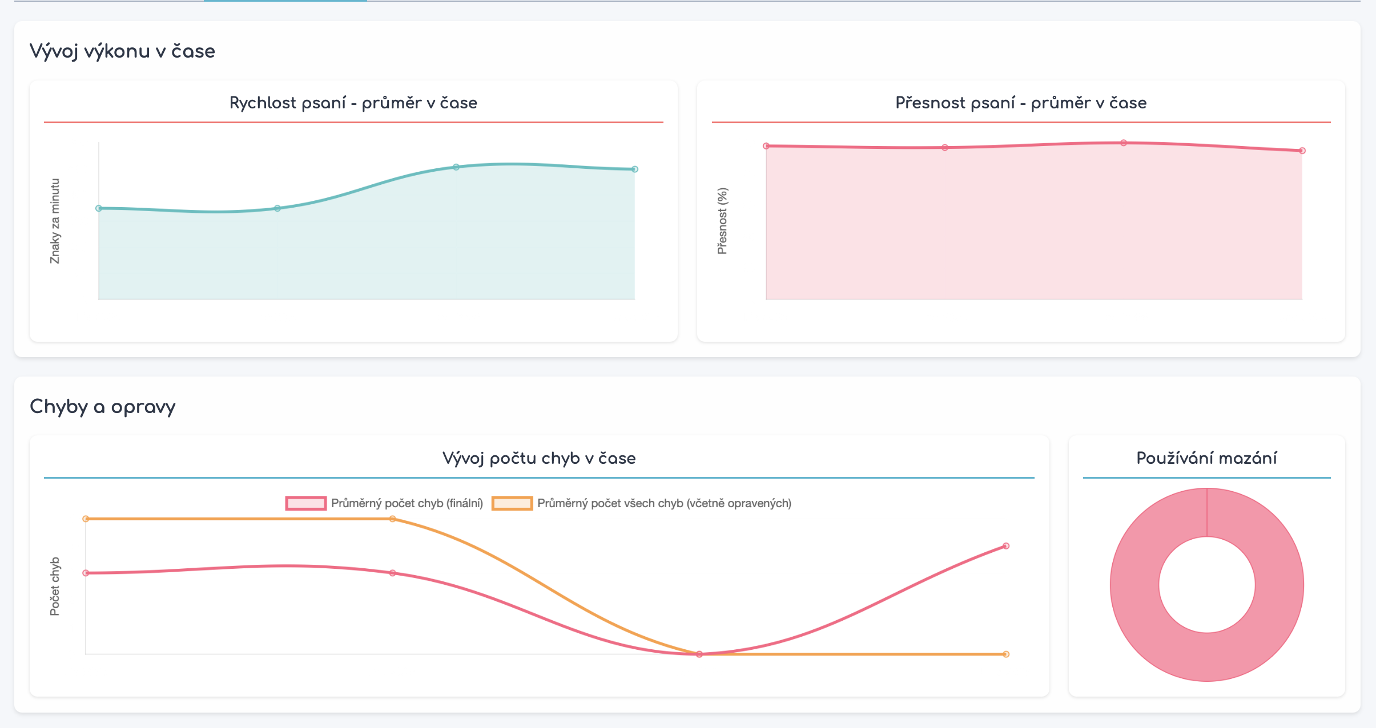Select first orange point on errors chart
Screen dimensions: 1376x728
(86, 519)
